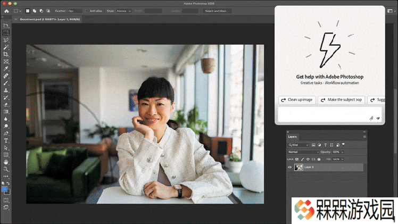Close the Document.psd tab
The width and height of the screenshot is (398, 224).
pyautogui.click(x=16, y=19)
